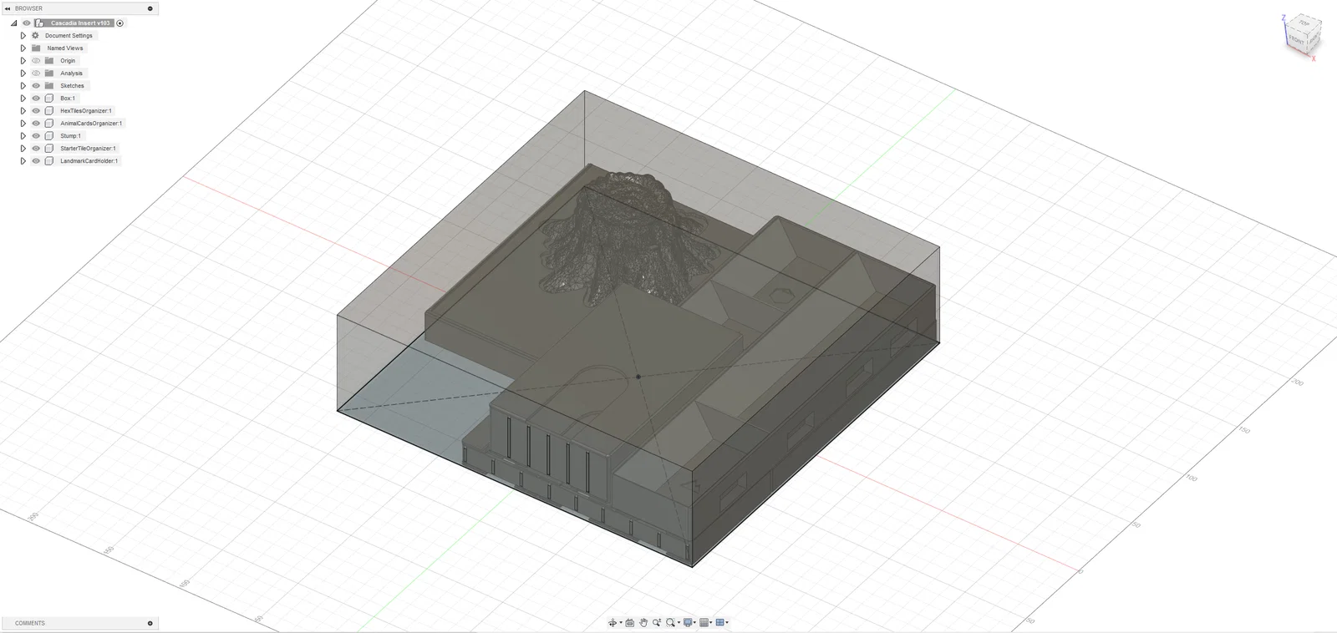Select the Sketches label
This screenshot has height=633, width=1337.
[x=72, y=86]
